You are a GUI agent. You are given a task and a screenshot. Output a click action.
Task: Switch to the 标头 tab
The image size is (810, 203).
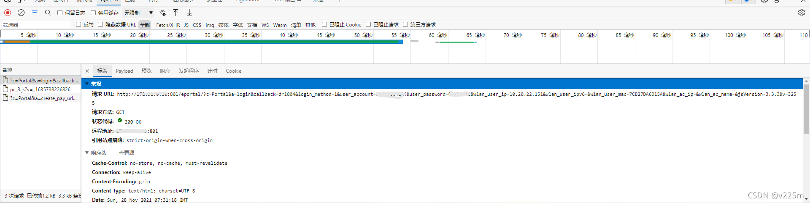click(102, 71)
